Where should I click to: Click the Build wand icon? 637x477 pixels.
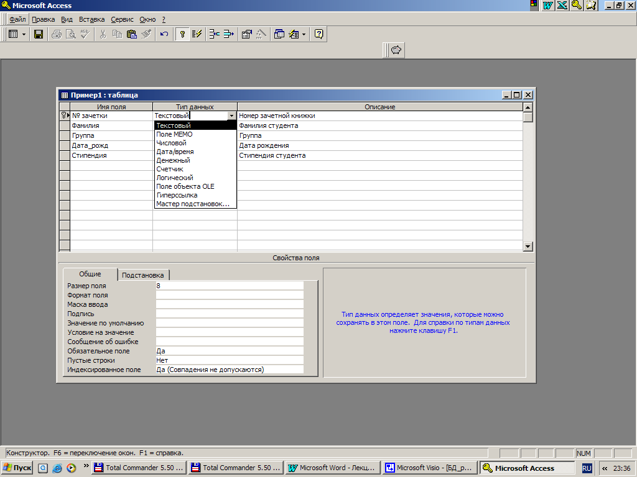tap(261, 35)
